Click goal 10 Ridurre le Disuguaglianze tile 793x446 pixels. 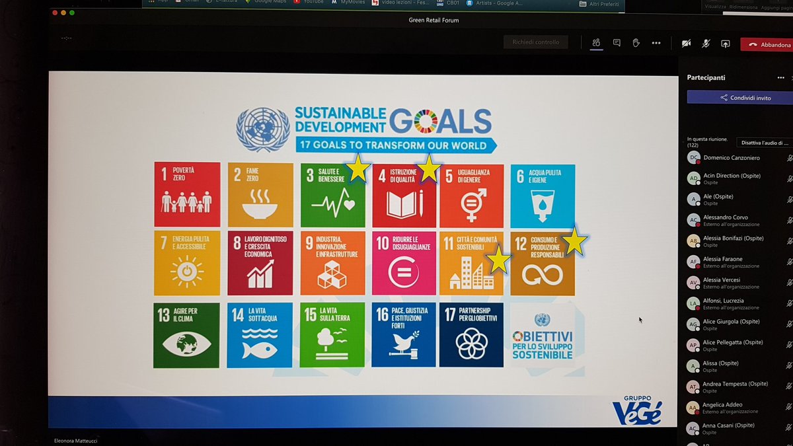pyautogui.click(x=403, y=264)
